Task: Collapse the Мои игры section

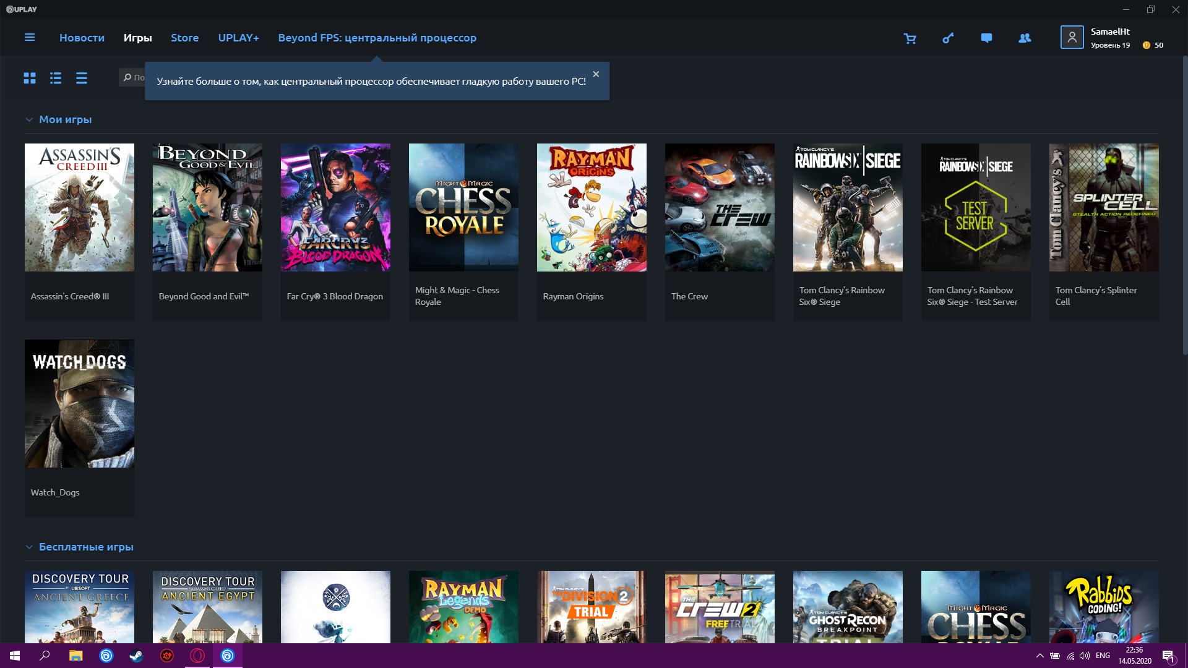Action: 29,120
